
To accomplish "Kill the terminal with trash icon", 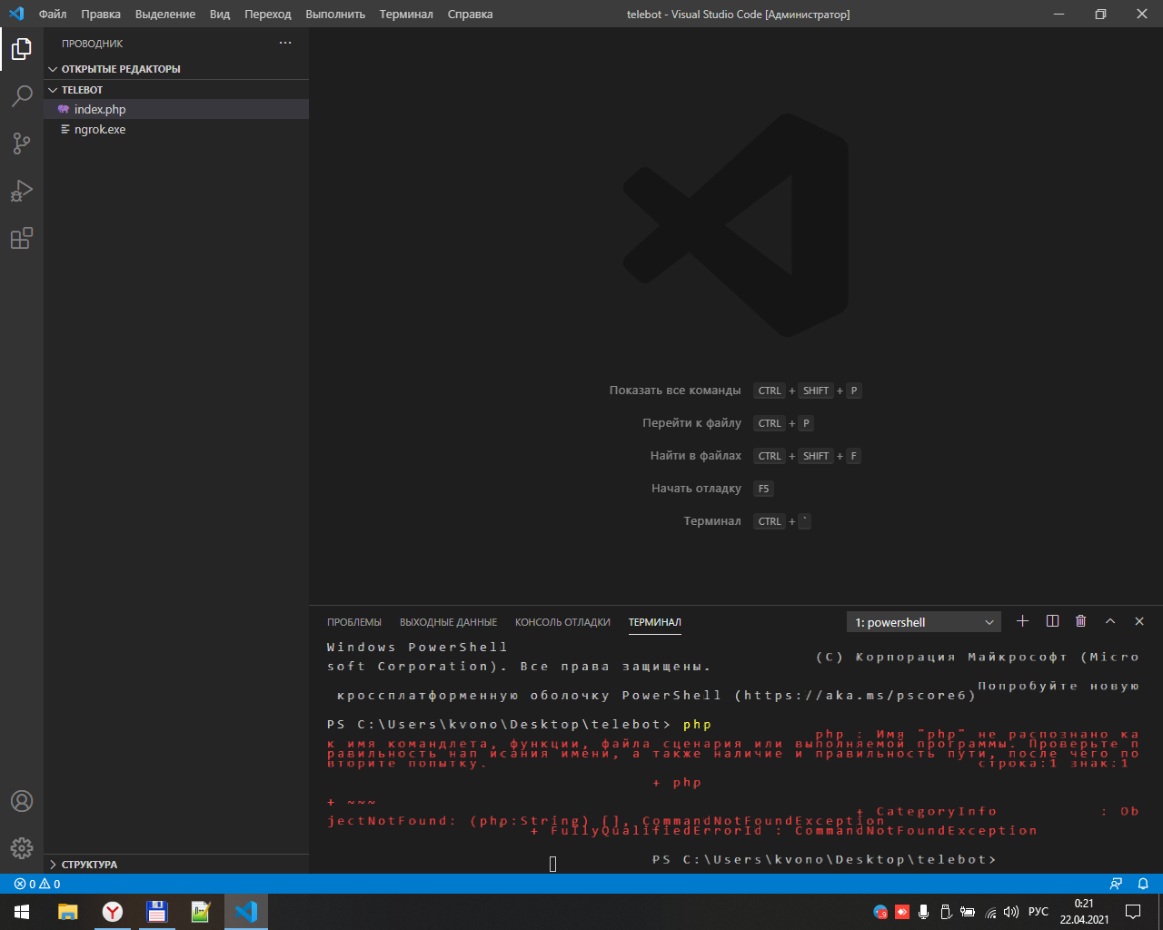I will pyautogui.click(x=1080, y=621).
